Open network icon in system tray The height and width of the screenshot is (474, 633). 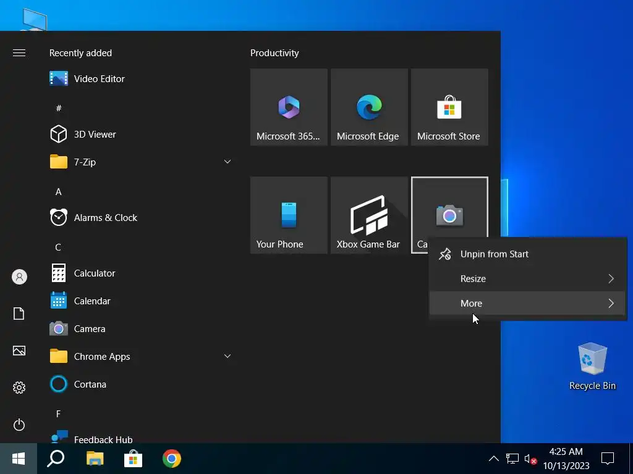(x=512, y=459)
